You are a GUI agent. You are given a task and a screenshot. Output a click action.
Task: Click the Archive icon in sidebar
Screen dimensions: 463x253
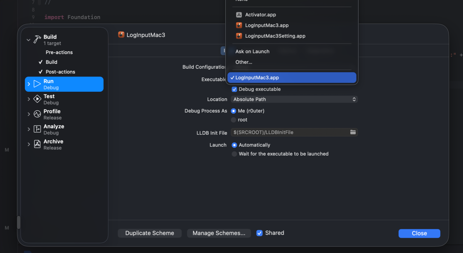[x=37, y=145]
